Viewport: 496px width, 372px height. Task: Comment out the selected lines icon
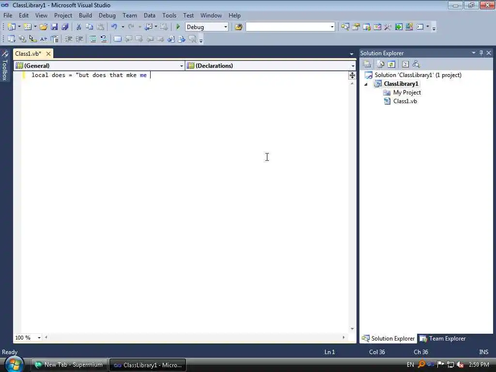click(x=93, y=39)
